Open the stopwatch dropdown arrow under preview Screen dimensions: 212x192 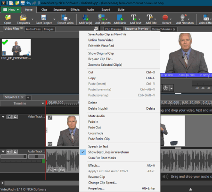coord(171,88)
